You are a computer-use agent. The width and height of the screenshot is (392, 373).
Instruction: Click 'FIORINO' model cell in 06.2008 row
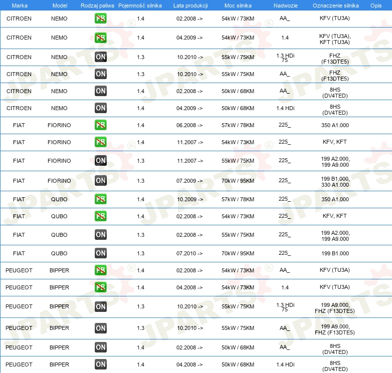point(59,125)
